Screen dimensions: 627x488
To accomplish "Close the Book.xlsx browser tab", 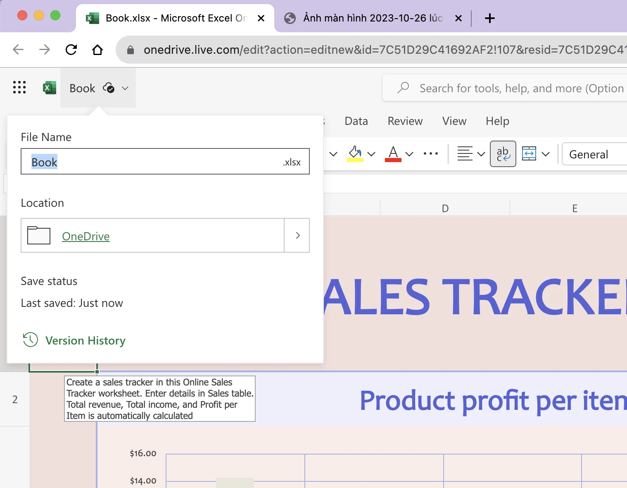I will pyautogui.click(x=261, y=18).
